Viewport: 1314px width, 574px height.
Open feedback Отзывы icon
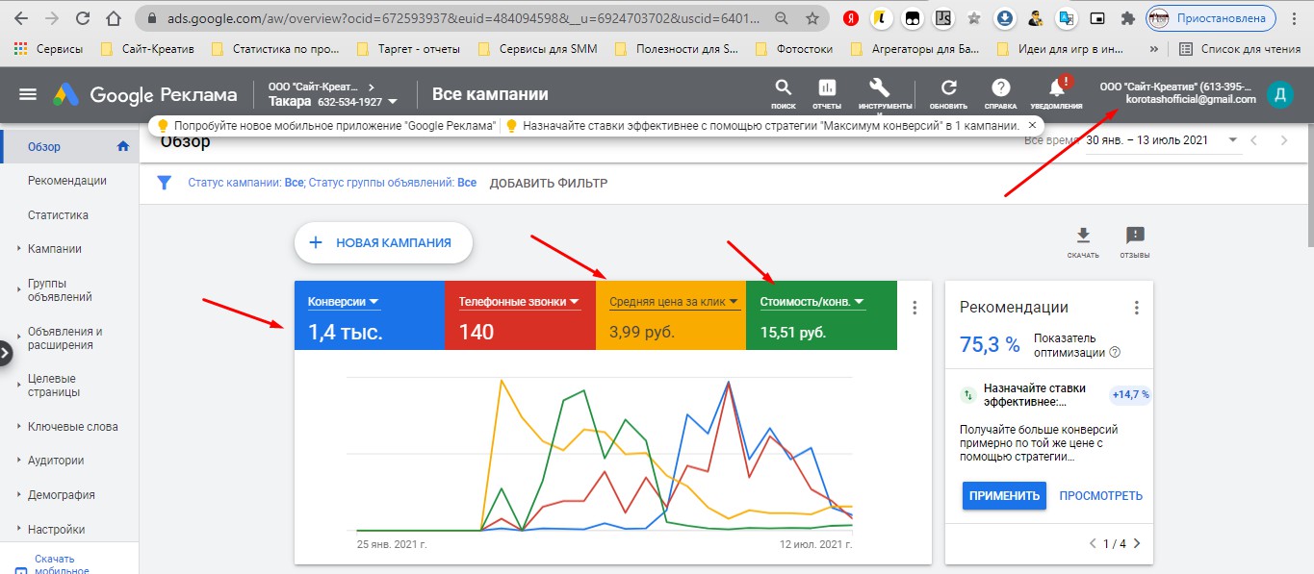pos(1135,236)
